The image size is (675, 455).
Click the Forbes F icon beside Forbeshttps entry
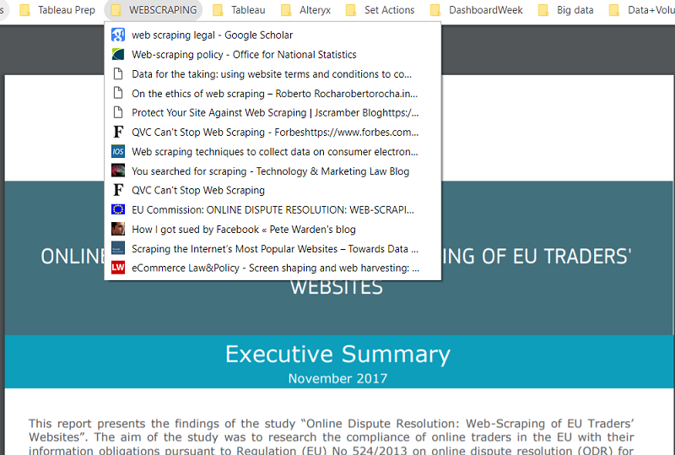pos(118,132)
